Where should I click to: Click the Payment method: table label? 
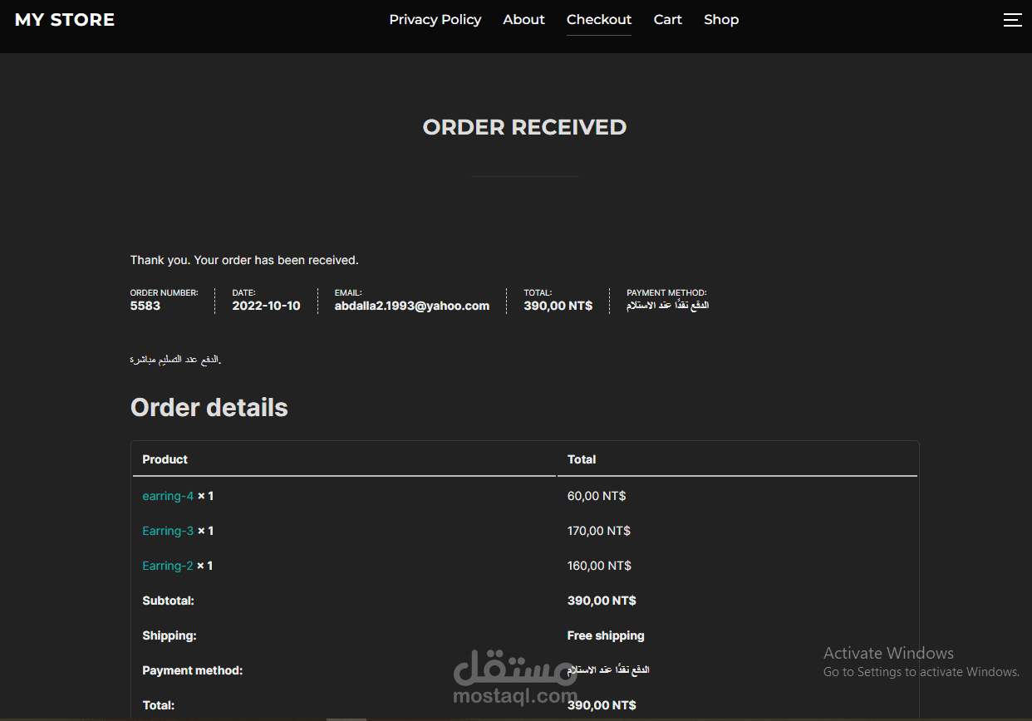click(193, 670)
